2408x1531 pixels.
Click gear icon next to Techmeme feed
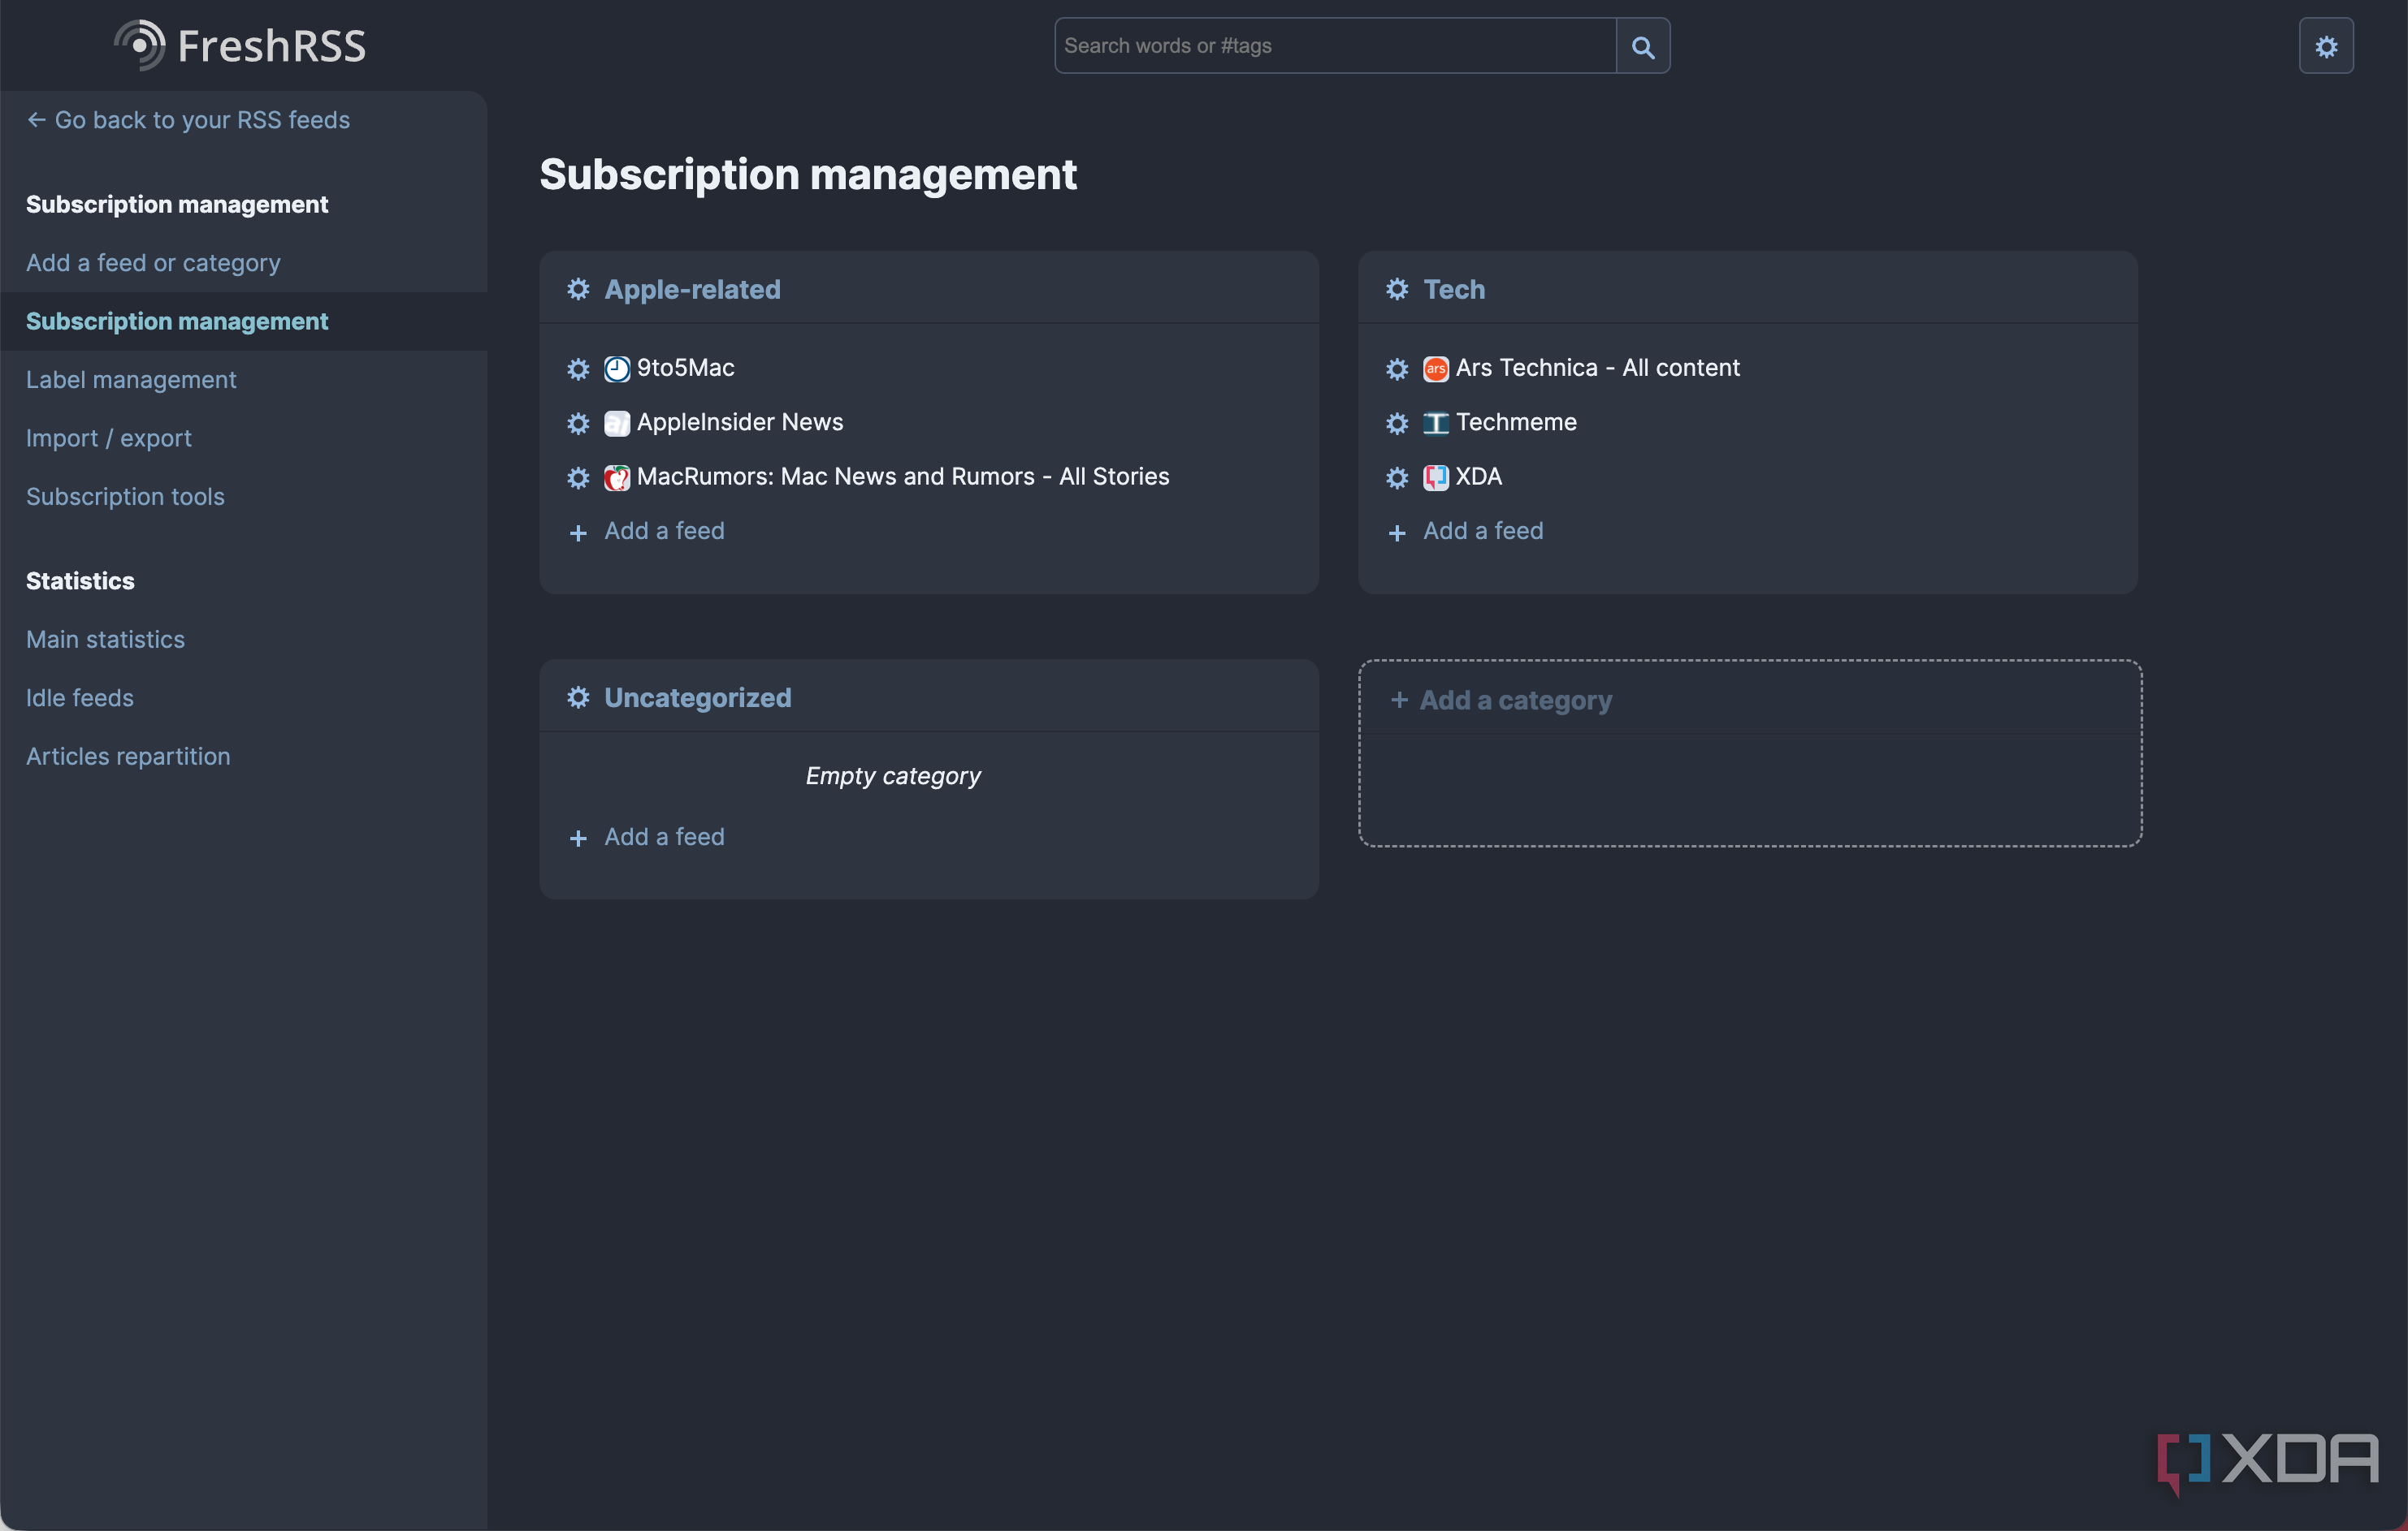1397,424
